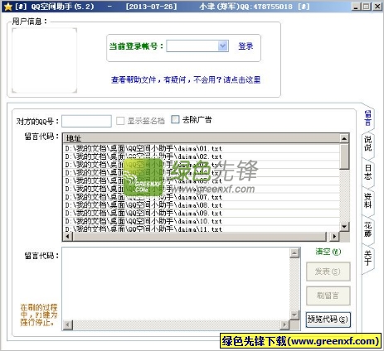Open the 当前登录帐号 dropdown
The width and height of the screenshot is (384, 351).
pyautogui.click(x=222, y=46)
